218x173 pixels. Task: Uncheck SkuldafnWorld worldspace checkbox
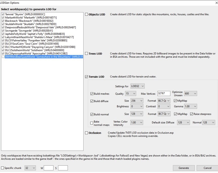click(3, 24)
